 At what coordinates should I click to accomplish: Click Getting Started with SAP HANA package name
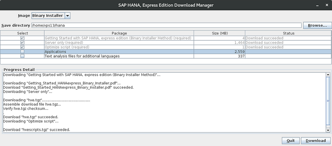point(118,38)
